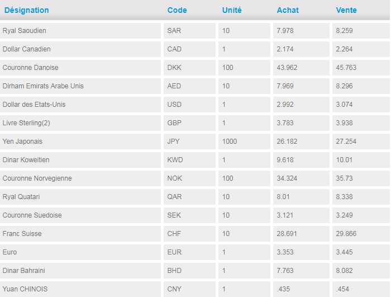Select the Ryal Saoudien row name
Viewport: 391px width, 297px height.
pyautogui.click(x=24, y=31)
